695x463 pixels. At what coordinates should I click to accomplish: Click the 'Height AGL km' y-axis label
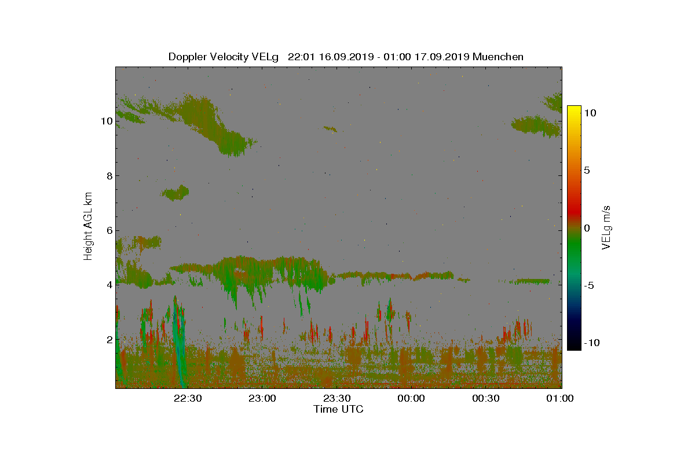pyautogui.click(x=88, y=226)
